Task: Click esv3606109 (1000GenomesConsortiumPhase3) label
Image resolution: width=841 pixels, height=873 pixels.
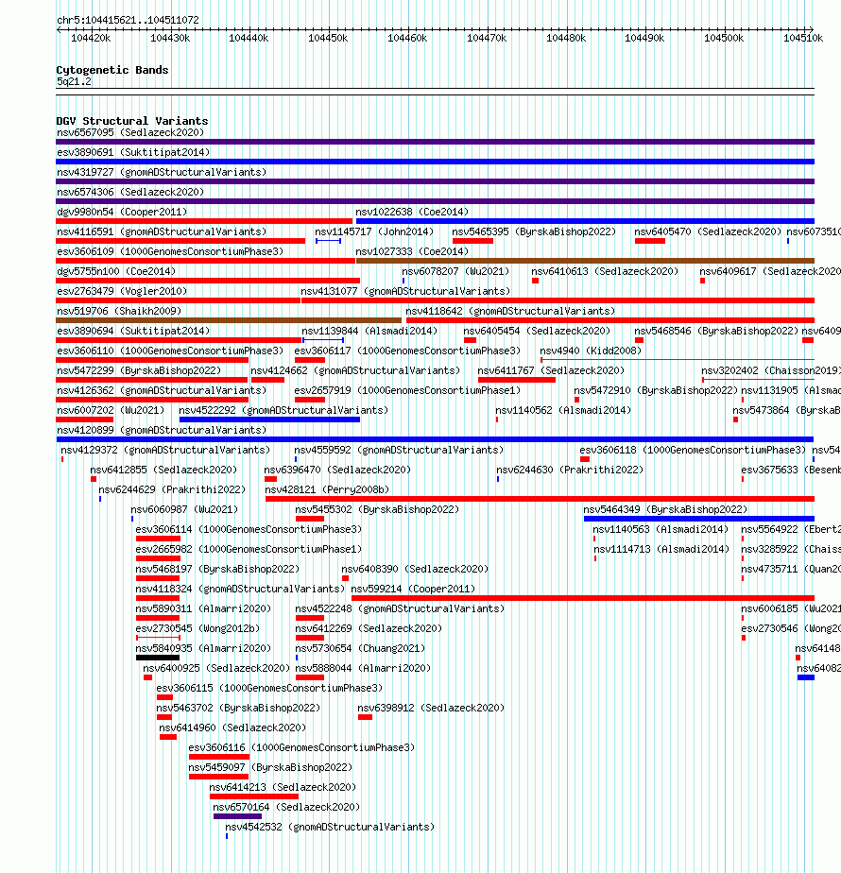Action: click(x=170, y=251)
